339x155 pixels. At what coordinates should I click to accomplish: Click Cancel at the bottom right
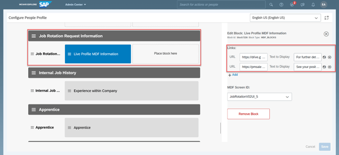pos(310,147)
